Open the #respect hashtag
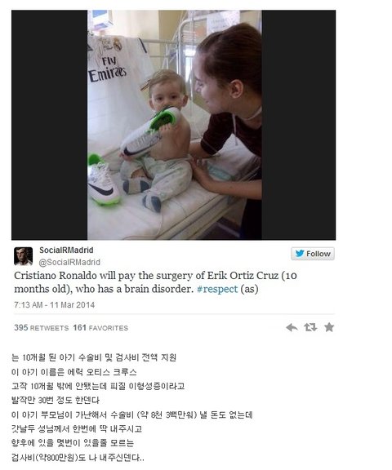 click(x=217, y=289)
